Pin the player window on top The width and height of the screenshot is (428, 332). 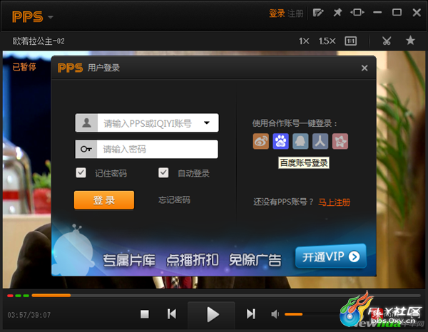coord(337,12)
